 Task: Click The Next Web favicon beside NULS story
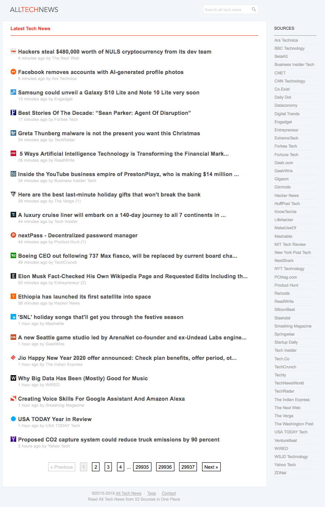coord(13,51)
